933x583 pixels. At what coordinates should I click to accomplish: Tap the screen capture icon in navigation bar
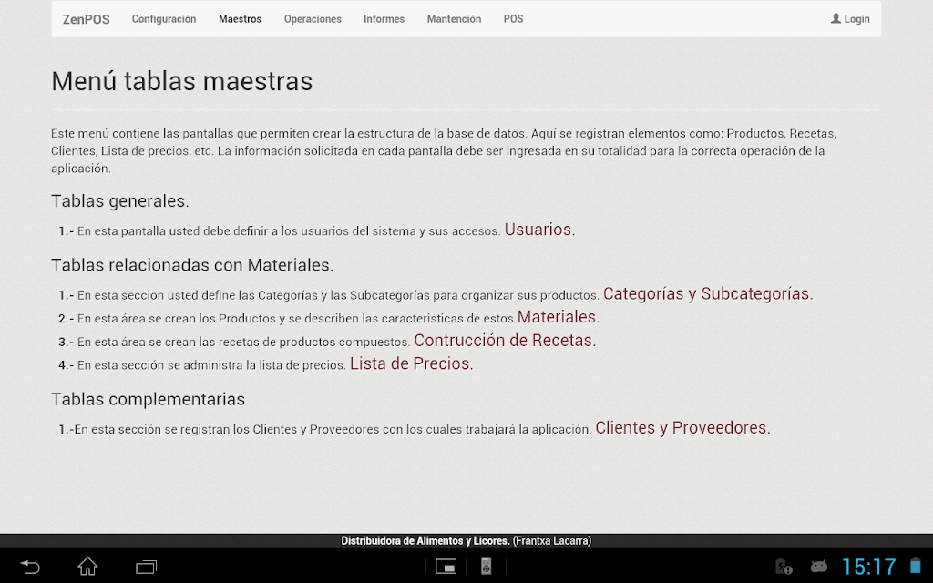point(446,567)
